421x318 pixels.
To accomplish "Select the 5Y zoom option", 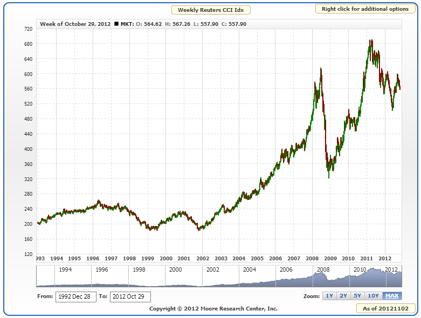I will [357, 296].
